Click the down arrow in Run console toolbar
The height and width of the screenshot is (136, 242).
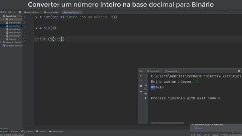pos(146,80)
